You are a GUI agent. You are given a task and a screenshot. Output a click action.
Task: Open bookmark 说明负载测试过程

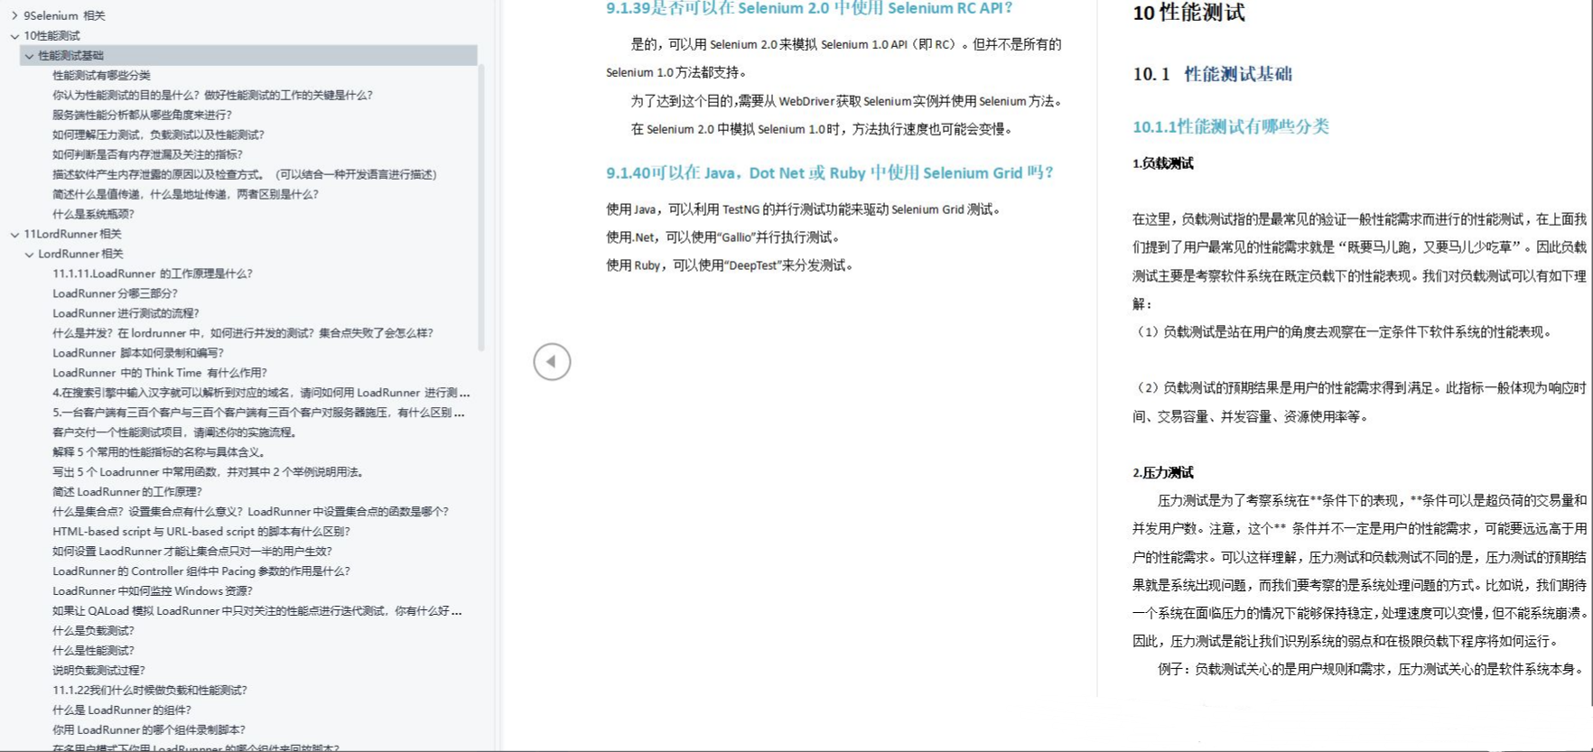pos(98,671)
